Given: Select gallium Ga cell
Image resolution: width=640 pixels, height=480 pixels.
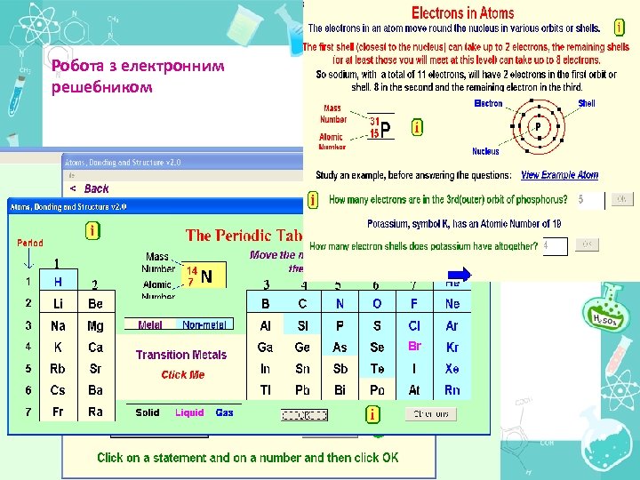Looking at the screenshot, I should pyautogui.click(x=265, y=348).
